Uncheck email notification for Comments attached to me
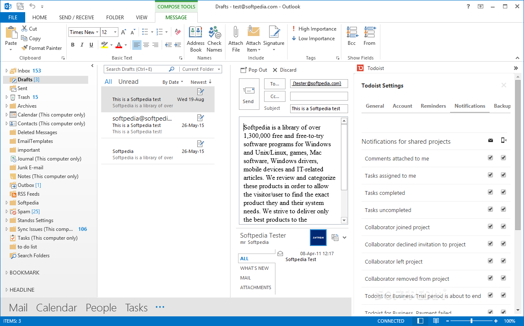This screenshot has height=326, width=524. [490, 158]
